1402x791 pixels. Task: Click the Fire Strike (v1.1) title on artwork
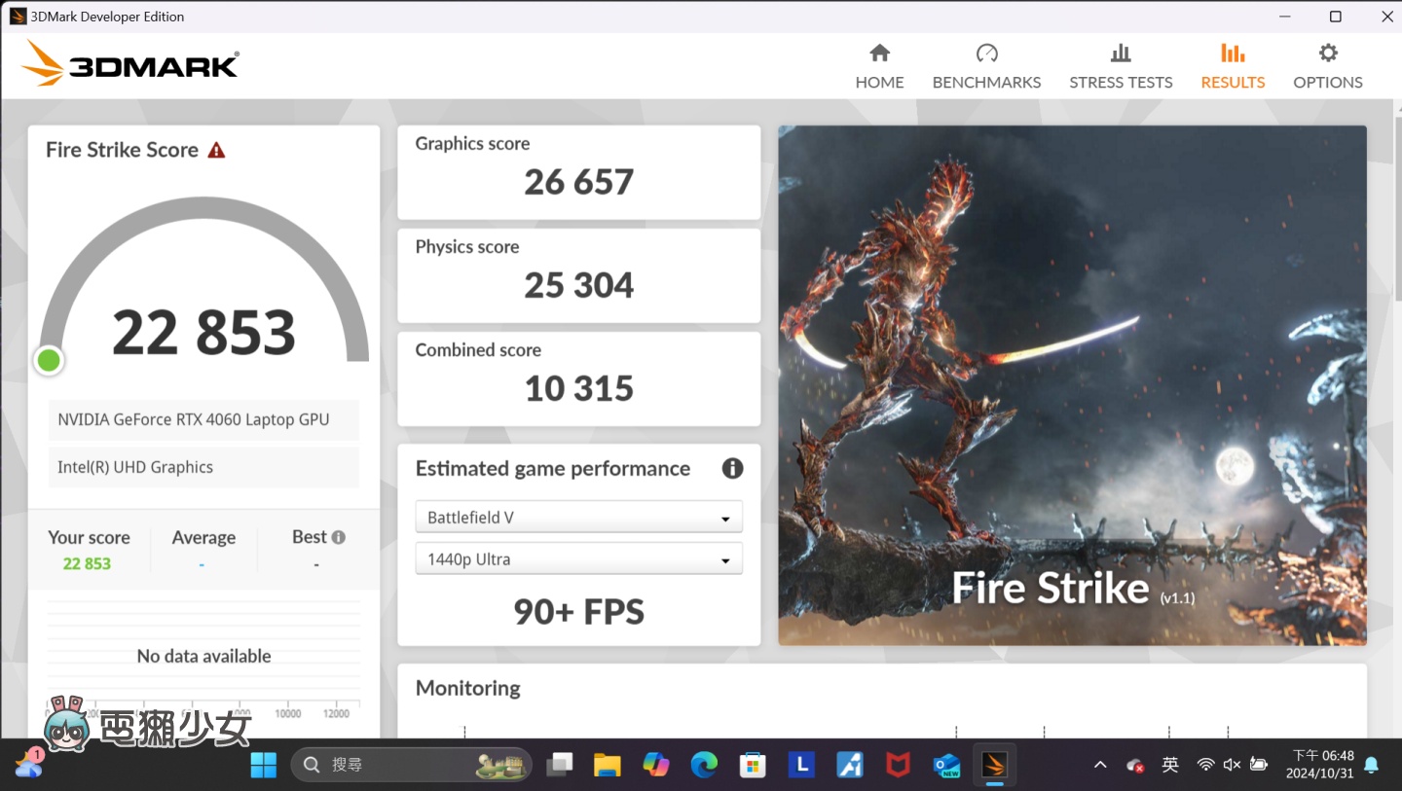[x=1073, y=589]
